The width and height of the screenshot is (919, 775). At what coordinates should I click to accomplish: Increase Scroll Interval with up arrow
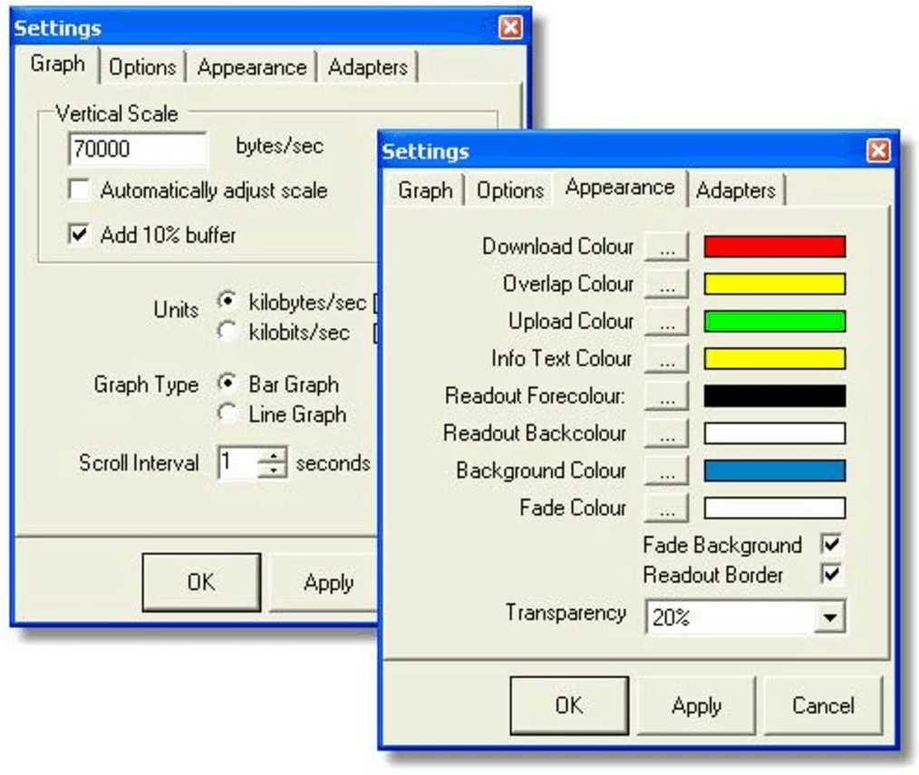(x=273, y=455)
